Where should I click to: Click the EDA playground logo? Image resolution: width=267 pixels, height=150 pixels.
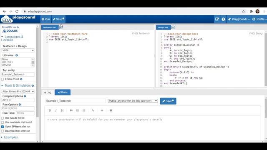click(18, 19)
